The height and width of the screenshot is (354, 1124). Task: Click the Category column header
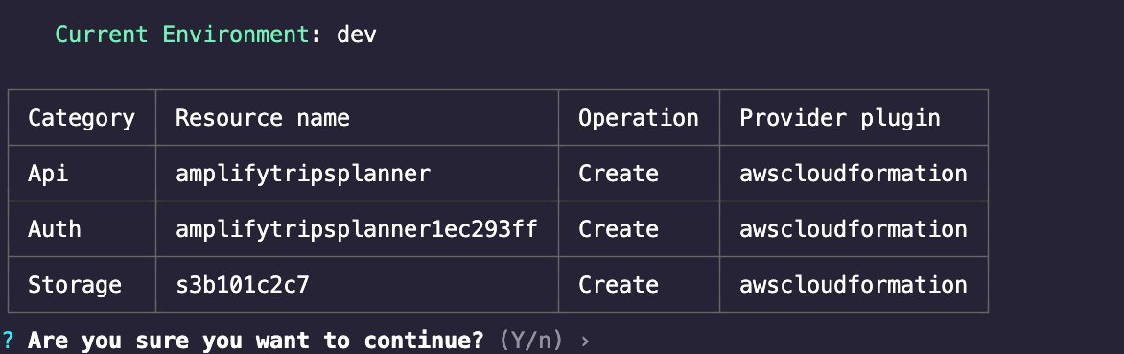tap(81, 118)
